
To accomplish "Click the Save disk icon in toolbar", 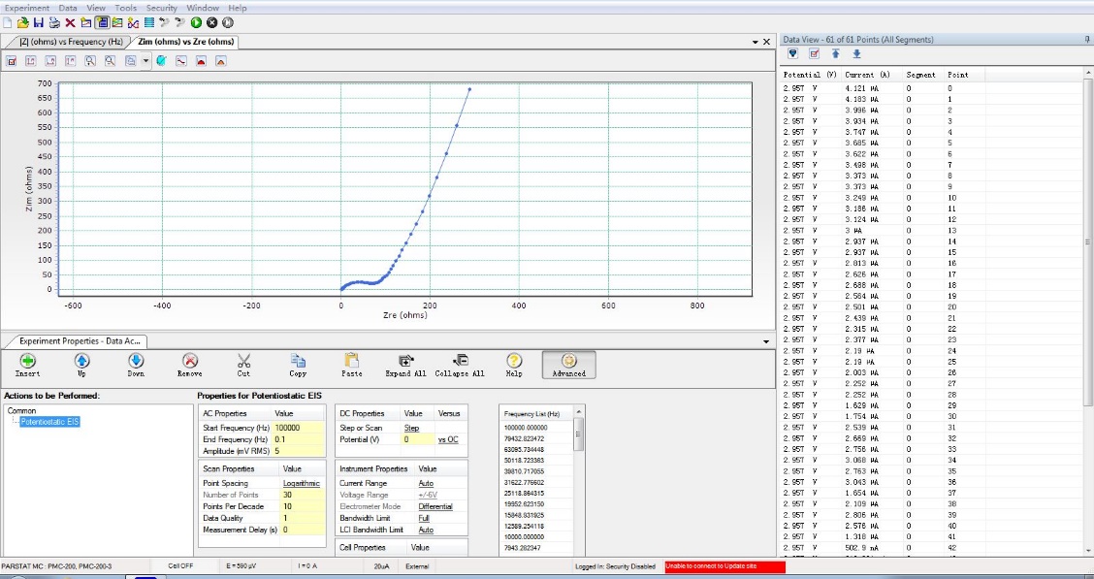I will (x=38, y=22).
